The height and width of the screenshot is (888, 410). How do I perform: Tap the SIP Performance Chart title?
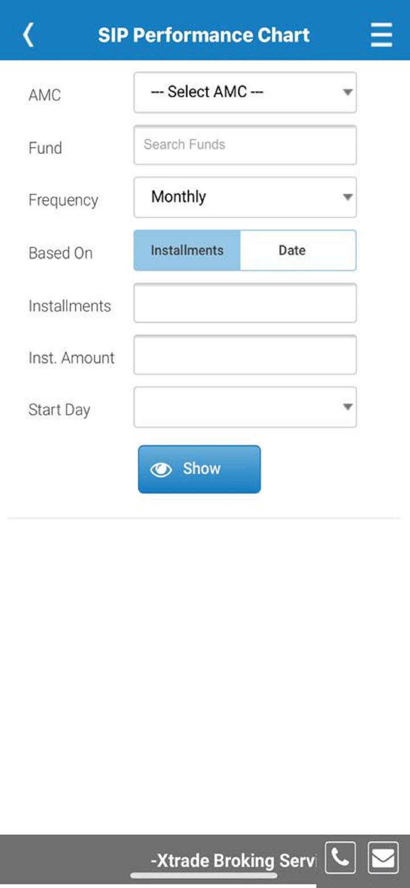click(x=204, y=35)
